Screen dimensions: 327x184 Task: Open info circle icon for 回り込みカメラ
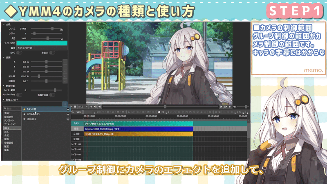click(x=68, y=114)
